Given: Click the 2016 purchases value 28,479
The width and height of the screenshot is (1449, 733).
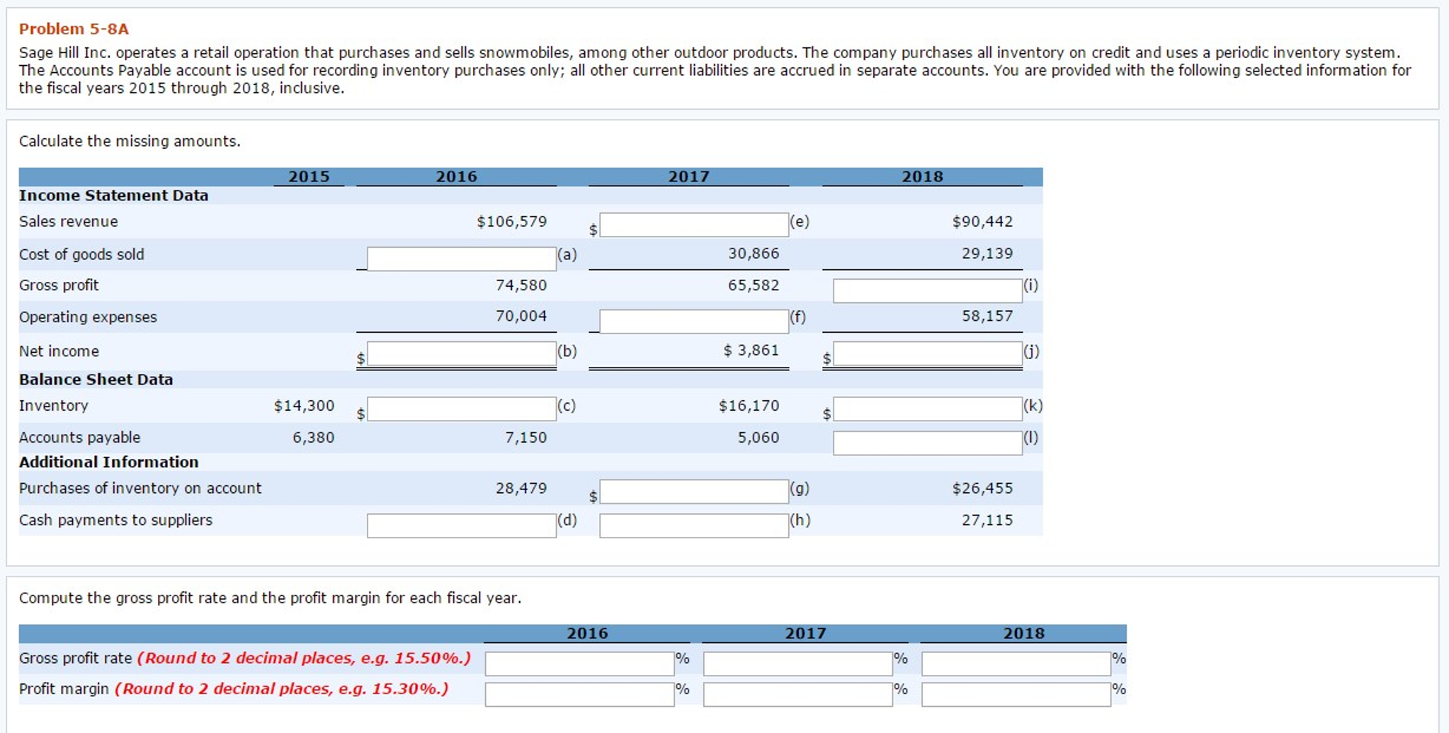Looking at the screenshot, I should pos(521,488).
